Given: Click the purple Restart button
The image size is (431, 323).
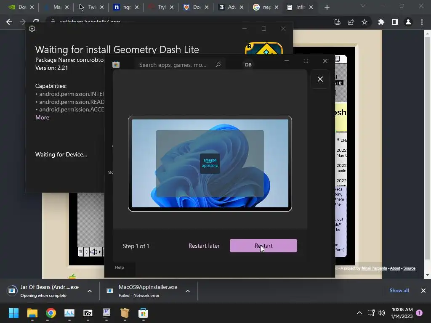Looking at the screenshot, I should click(x=263, y=246).
